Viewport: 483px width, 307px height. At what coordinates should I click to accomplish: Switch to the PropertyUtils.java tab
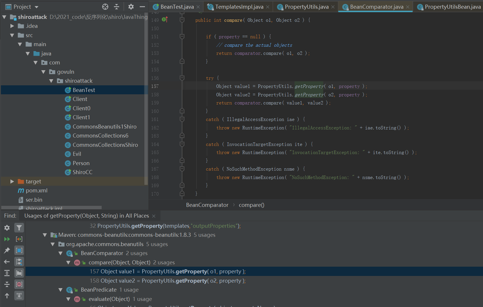pos(306,7)
